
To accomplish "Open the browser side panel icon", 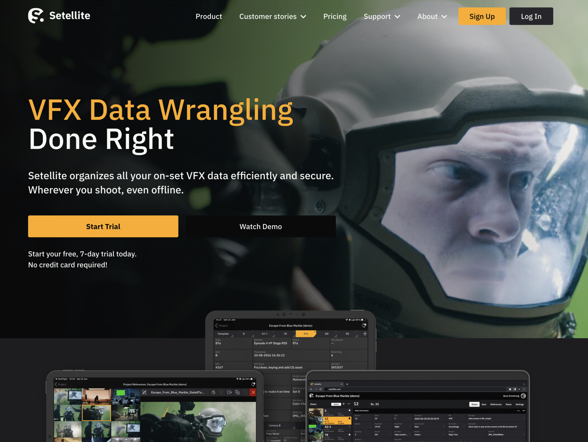I will 515,389.
